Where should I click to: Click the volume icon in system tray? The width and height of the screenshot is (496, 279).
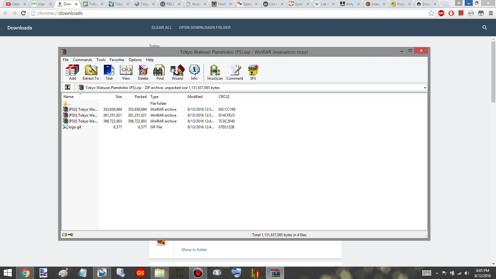point(467,273)
